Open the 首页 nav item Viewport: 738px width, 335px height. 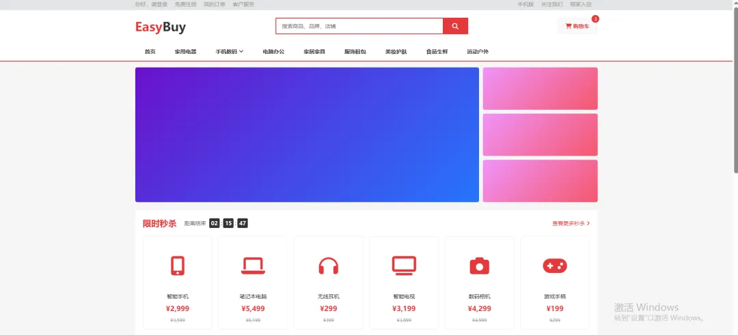150,52
